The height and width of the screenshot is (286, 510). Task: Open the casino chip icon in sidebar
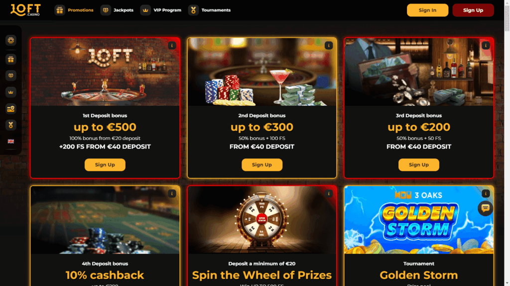11,40
